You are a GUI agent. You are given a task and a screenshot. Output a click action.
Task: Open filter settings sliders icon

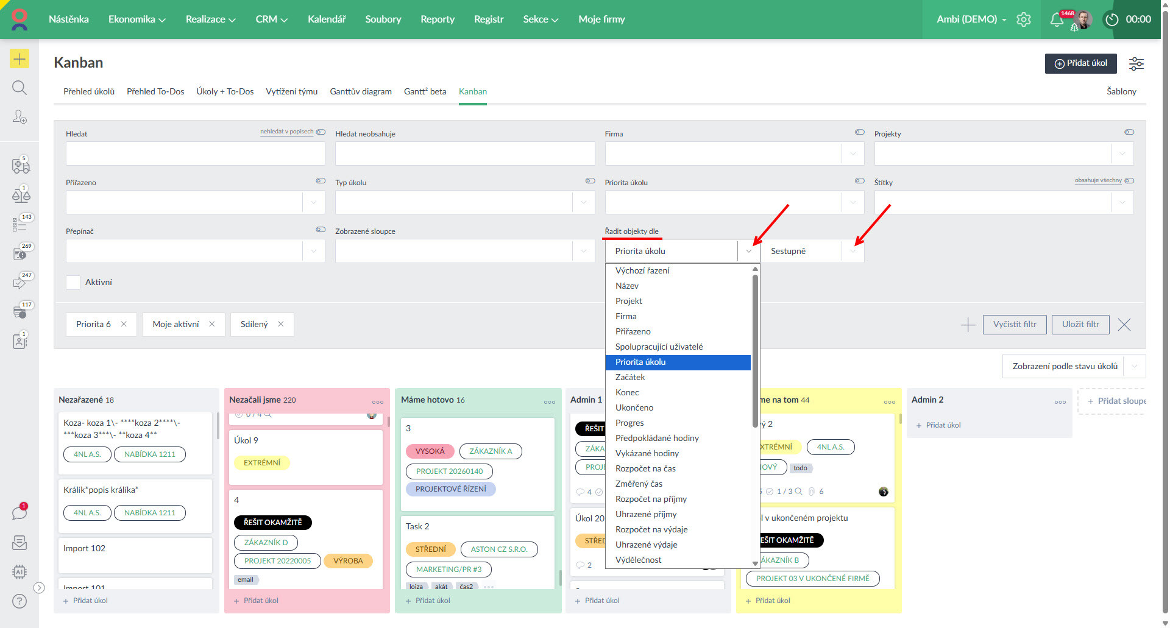1136,63
